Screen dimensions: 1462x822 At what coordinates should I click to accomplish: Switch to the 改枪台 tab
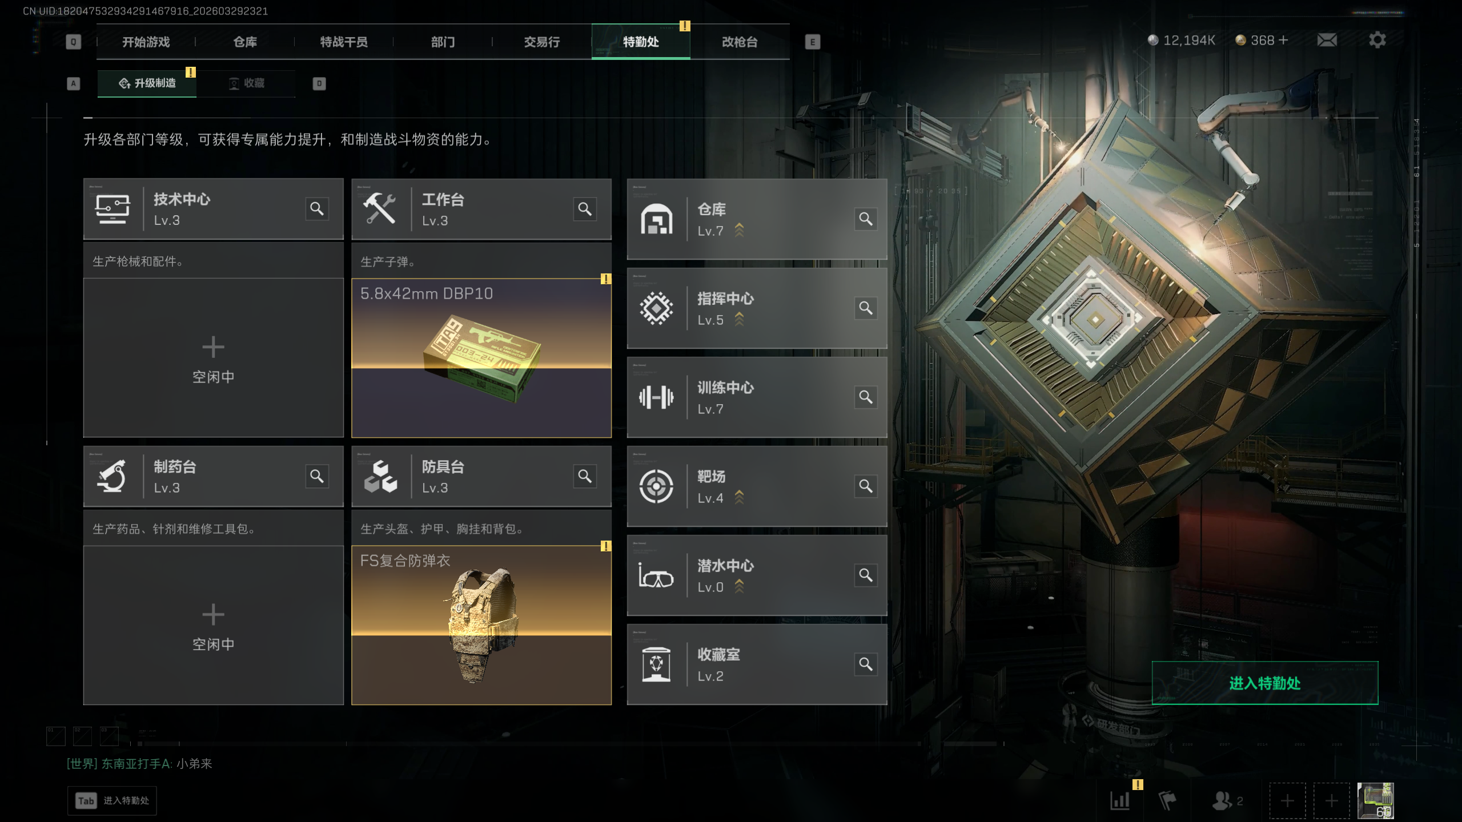click(x=740, y=42)
